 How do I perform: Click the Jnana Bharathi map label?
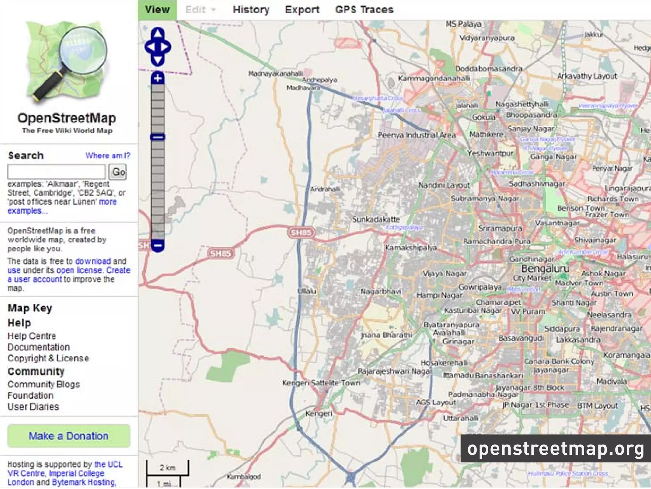tap(386, 335)
